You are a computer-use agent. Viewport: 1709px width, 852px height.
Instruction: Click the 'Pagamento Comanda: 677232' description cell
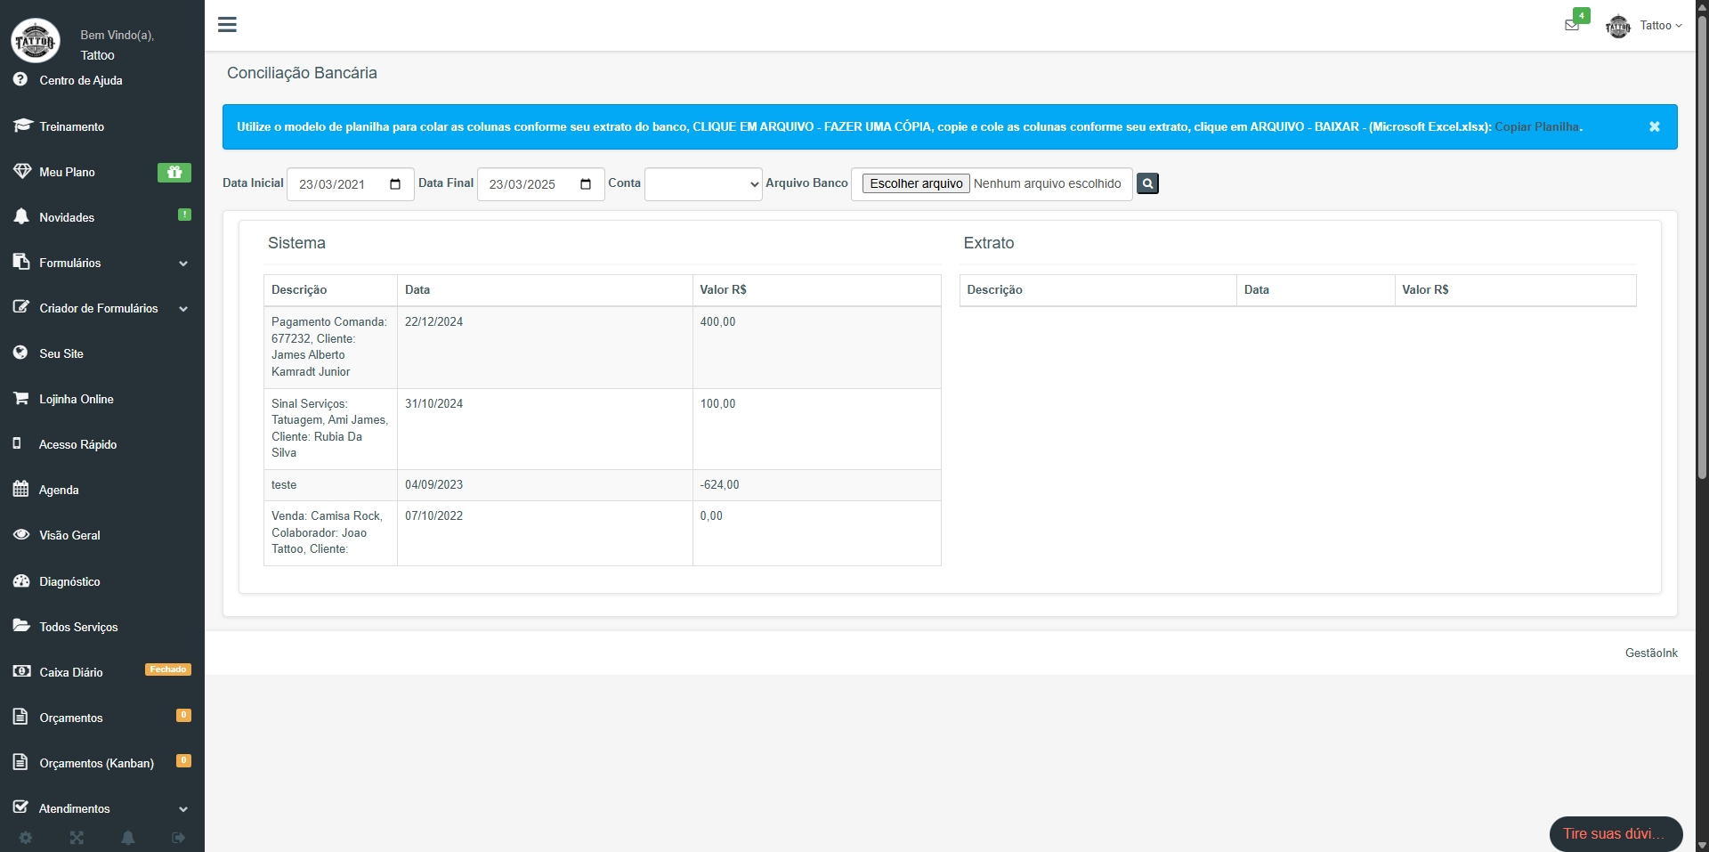(330, 347)
